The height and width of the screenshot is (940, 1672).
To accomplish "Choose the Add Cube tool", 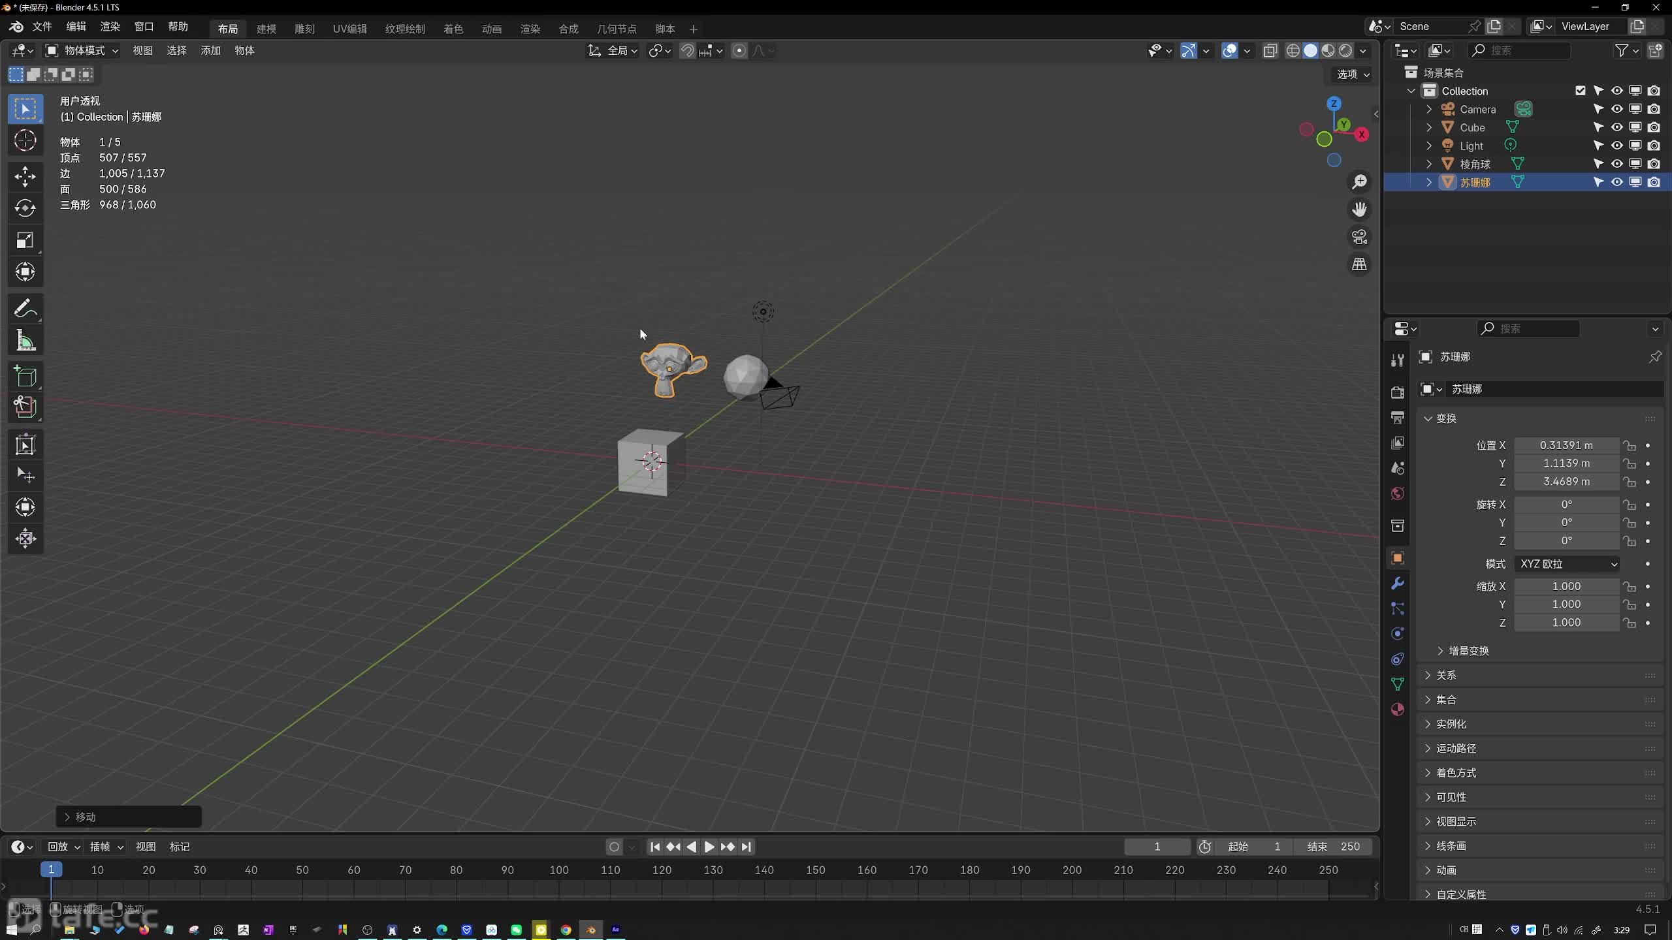I will (x=25, y=377).
